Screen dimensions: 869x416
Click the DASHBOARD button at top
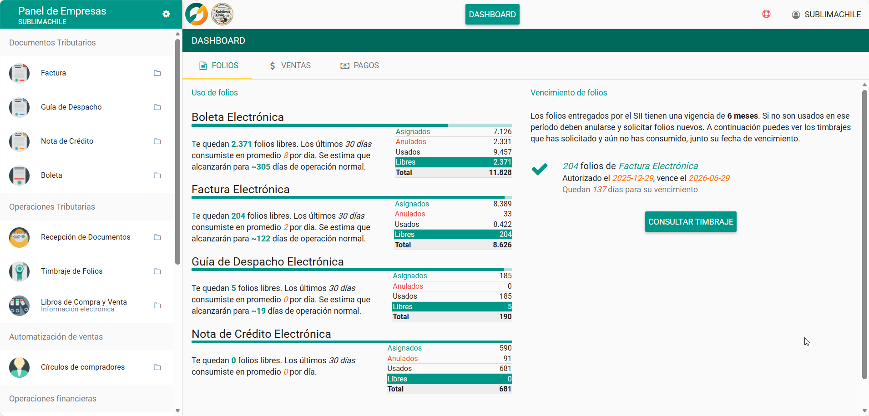point(492,14)
